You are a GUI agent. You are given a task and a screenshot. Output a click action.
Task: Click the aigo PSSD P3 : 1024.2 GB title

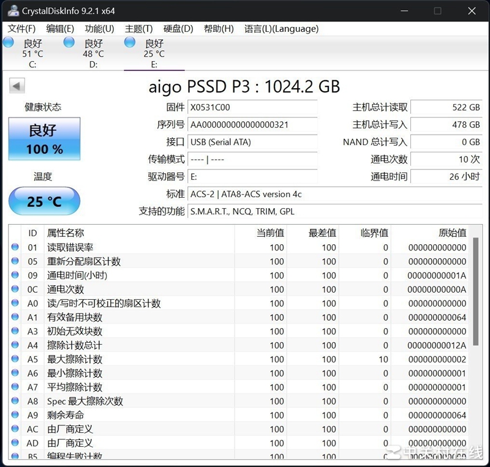tap(244, 86)
